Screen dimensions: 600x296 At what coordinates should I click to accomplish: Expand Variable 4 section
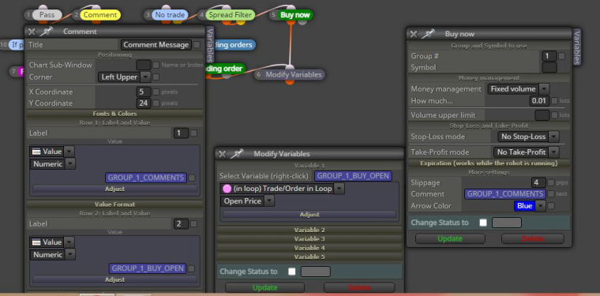pos(309,247)
